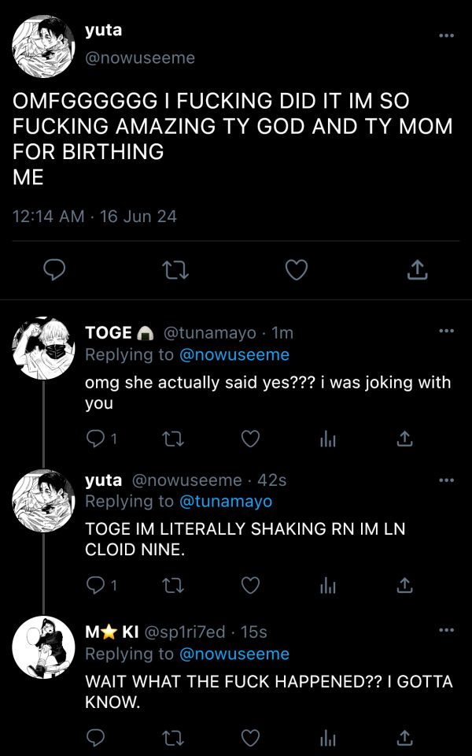
Task: Like yuta's main tweet
Action: pyautogui.click(x=296, y=271)
